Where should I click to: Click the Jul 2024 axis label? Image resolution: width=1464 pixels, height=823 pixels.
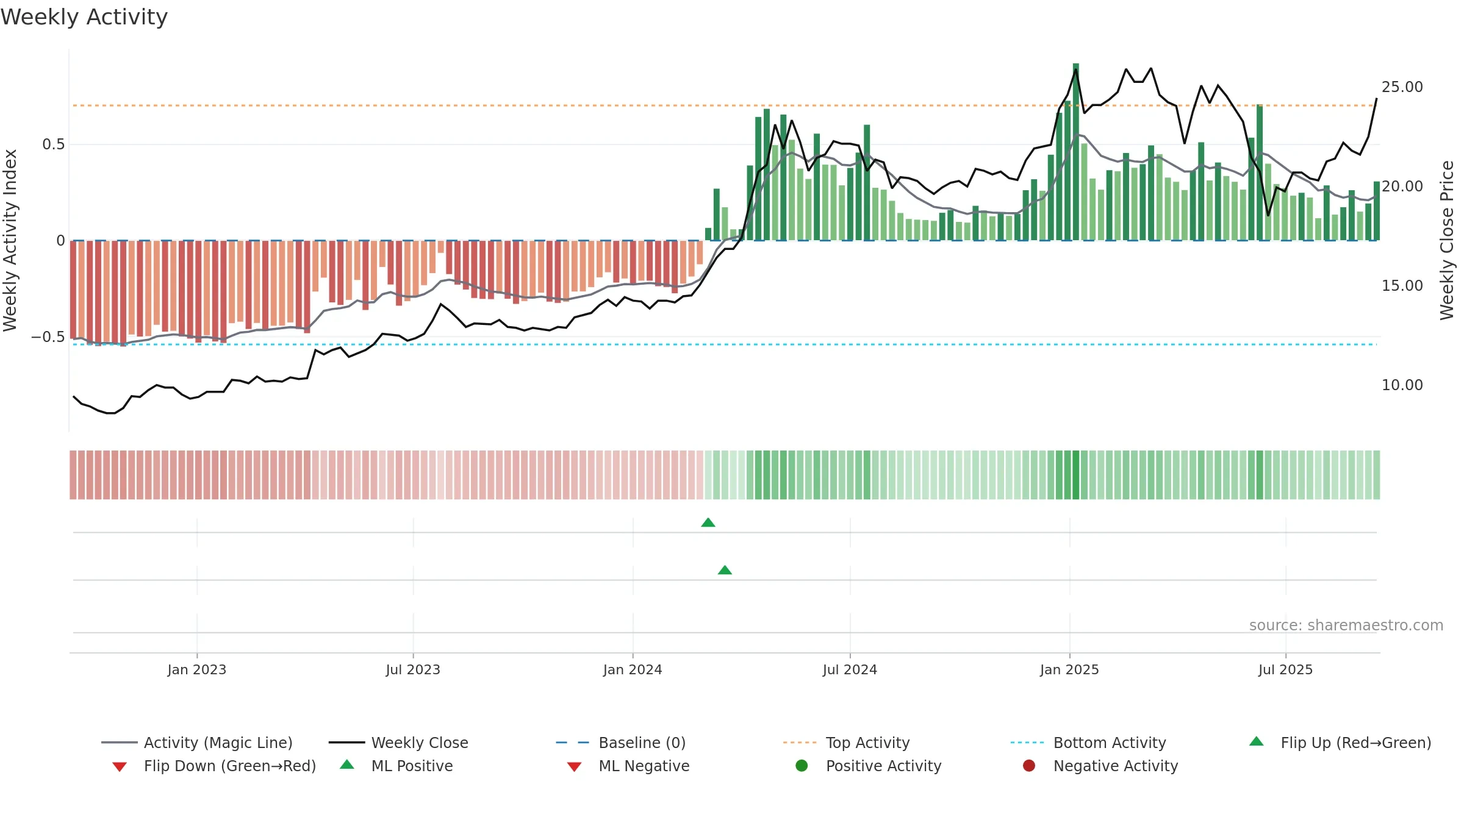coord(850,670)
